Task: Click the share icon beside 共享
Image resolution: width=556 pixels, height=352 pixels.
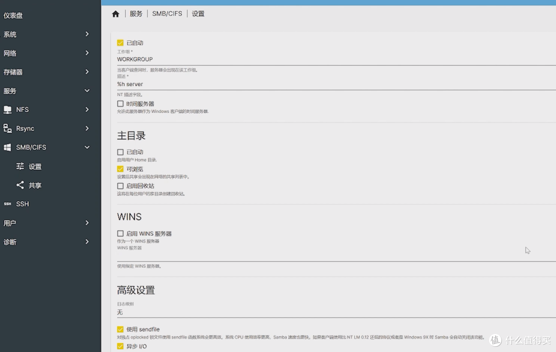Action: (20, 185)
